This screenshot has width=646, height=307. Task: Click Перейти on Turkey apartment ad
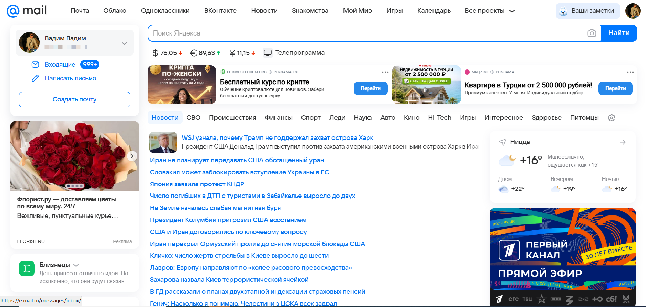615,88
